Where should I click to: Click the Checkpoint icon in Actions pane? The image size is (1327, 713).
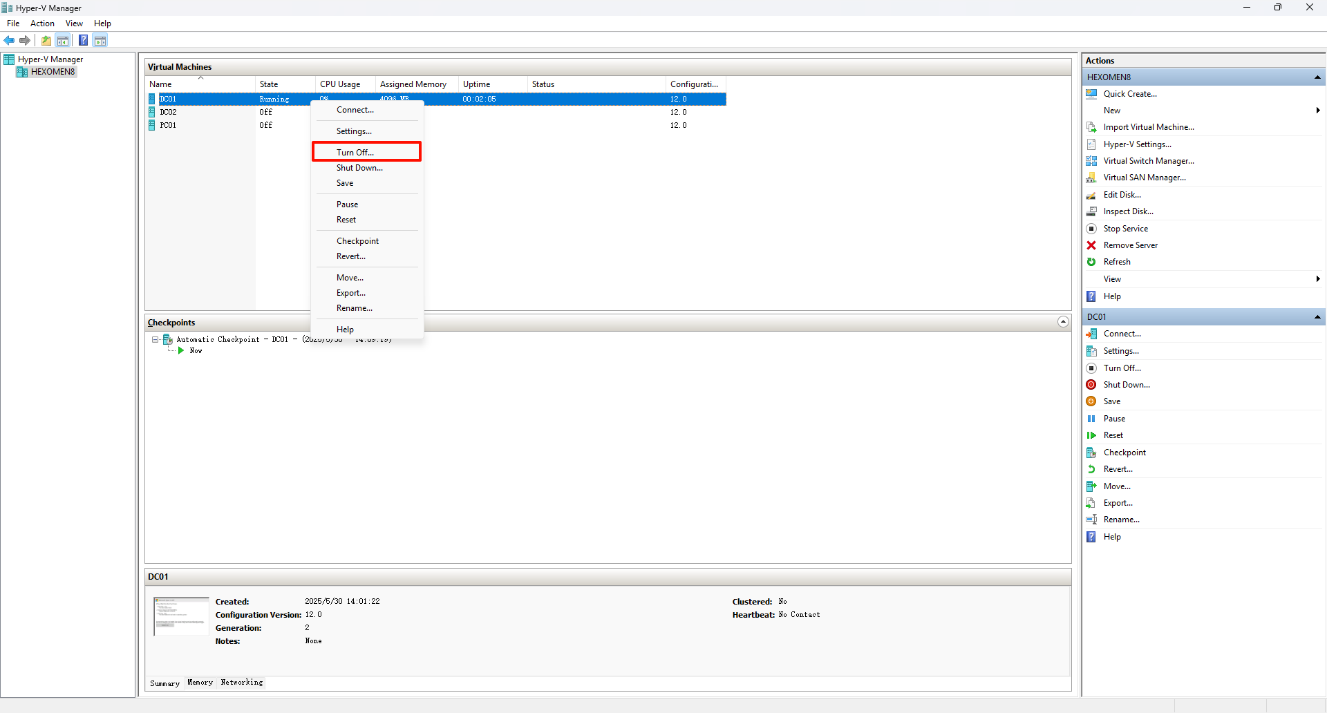(x=1091, y=453)
